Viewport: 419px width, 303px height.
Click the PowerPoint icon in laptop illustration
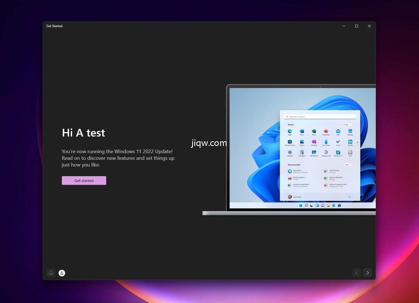pos(326,131)
